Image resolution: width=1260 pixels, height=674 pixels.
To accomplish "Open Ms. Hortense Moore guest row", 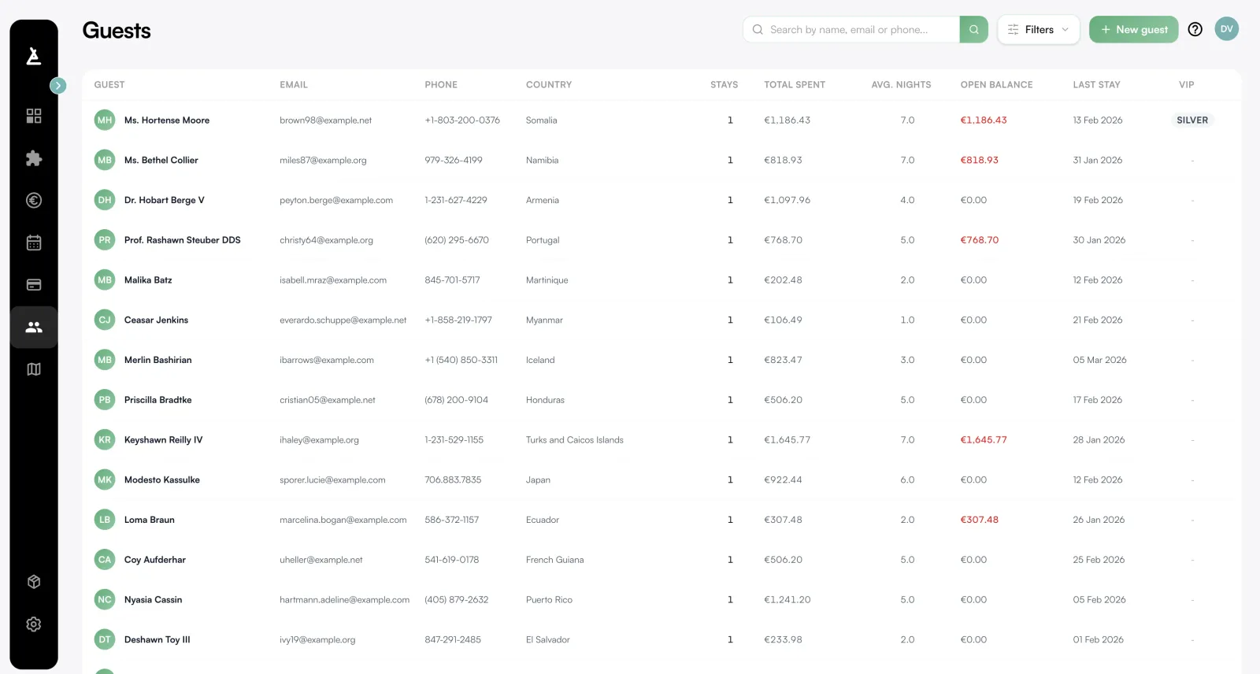I will click(167, 120).
